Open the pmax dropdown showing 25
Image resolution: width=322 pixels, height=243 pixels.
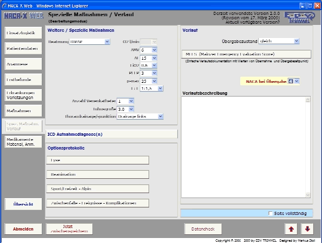pyautogui.click(x=149, y=81)
